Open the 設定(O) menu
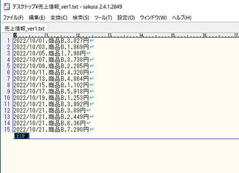239x173 pixels. tap(126, 18)
